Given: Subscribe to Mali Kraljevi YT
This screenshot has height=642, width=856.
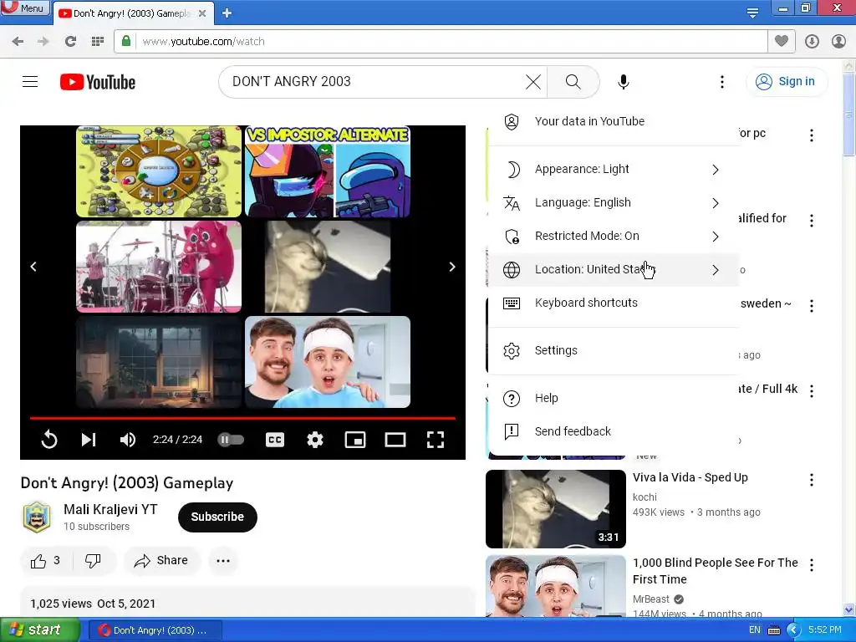Looking at the screenshot, I should click(217, 517).
